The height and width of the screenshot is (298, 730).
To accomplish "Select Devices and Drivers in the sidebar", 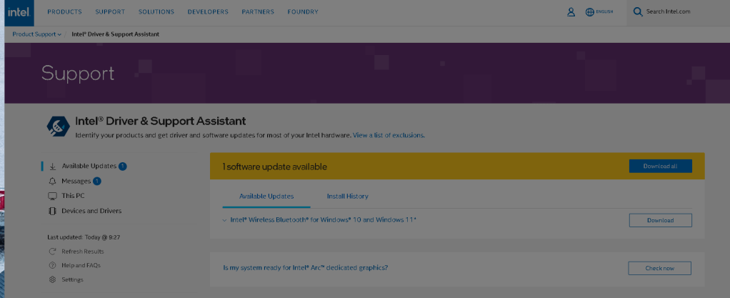I will (91, 211).
